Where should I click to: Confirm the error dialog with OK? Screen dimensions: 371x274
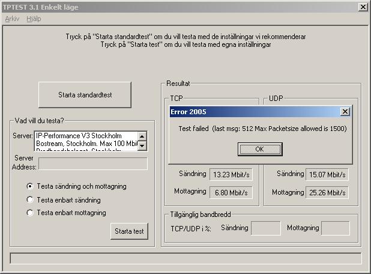tap(260, 149)
